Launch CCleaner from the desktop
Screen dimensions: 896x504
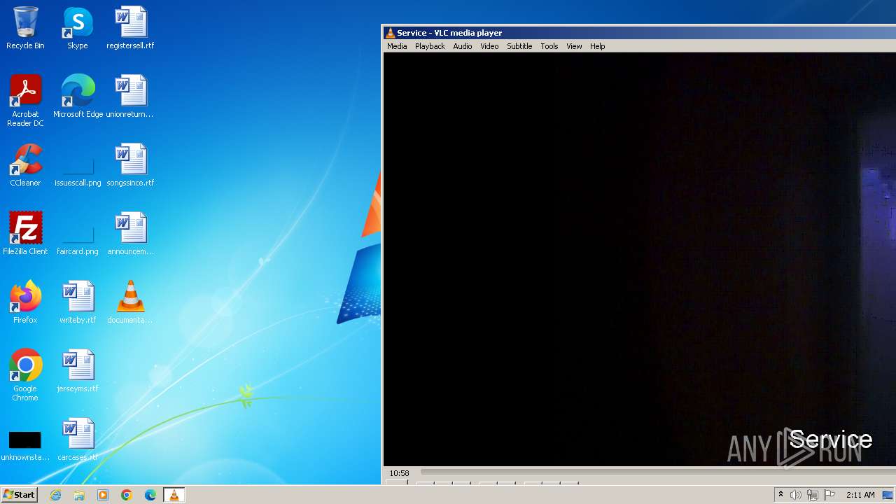pyautogui.click(x=25, y=165)
